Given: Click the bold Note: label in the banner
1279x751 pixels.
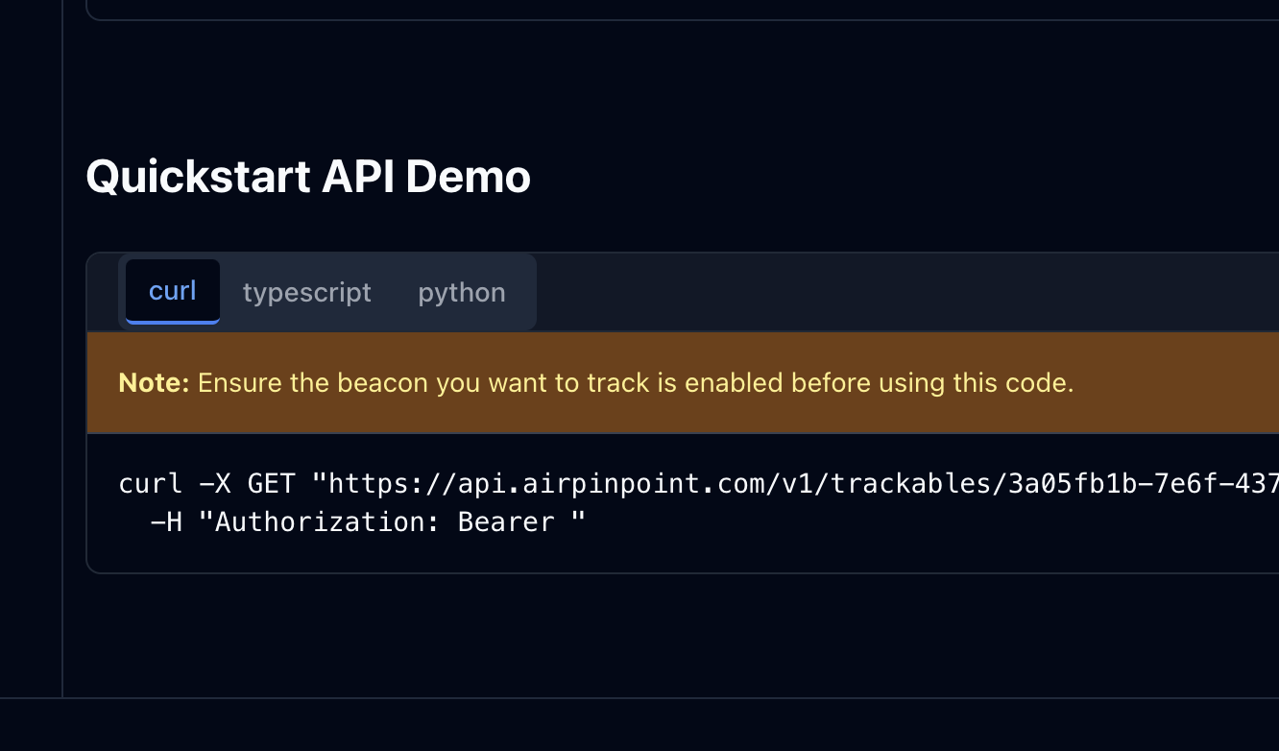Looking at the screenshot, I should [153, 382].
